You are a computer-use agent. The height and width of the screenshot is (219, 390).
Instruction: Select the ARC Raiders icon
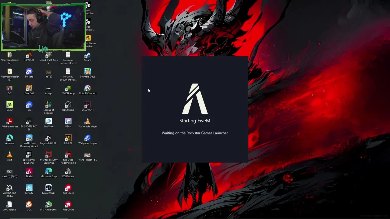pos(9,207)
